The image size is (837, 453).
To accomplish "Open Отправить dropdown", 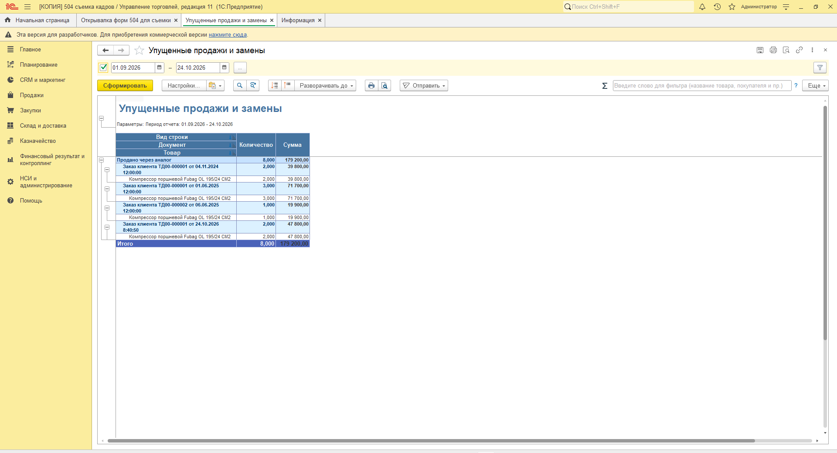I will 424,86.
